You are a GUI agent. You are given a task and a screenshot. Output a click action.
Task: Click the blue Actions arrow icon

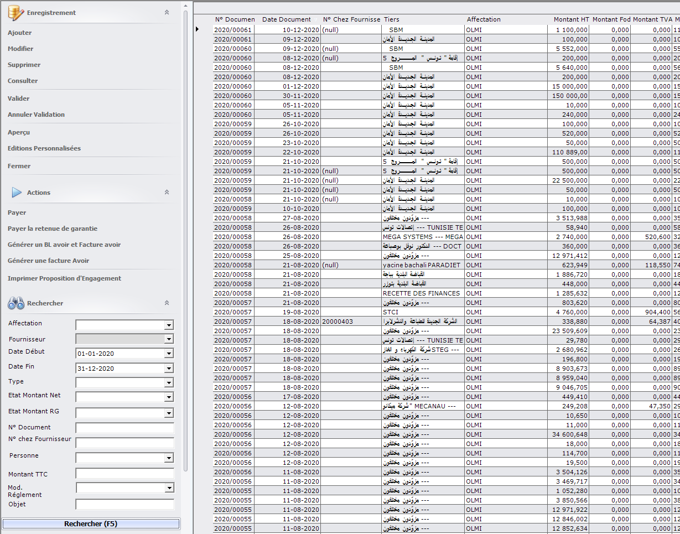pos(17,193)
